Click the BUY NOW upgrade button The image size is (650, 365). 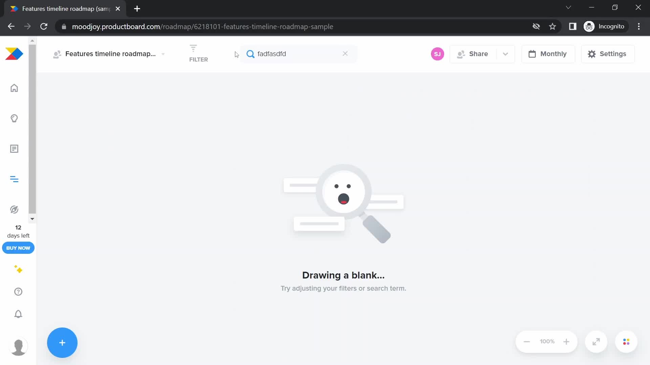tap(18, 248)
